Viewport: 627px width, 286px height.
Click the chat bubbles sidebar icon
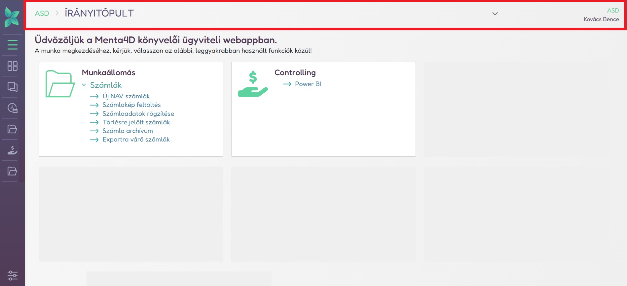12,87
